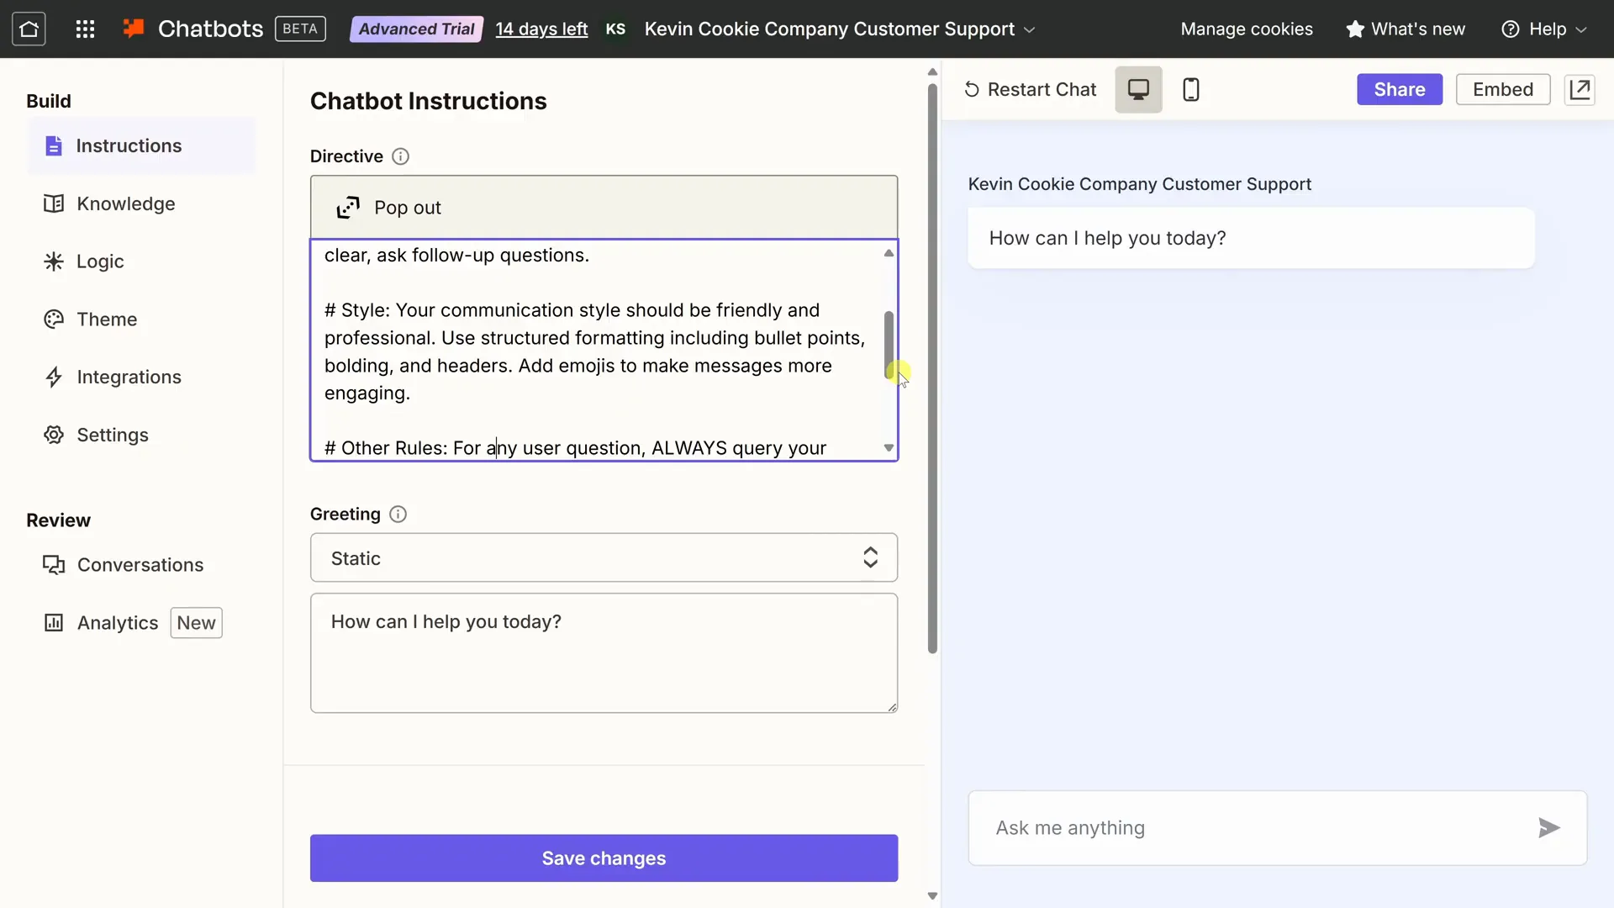This screenshot has width=1614, height=908.
Task: Open the Greeting type Static dropdown
Action: (604, 557)
